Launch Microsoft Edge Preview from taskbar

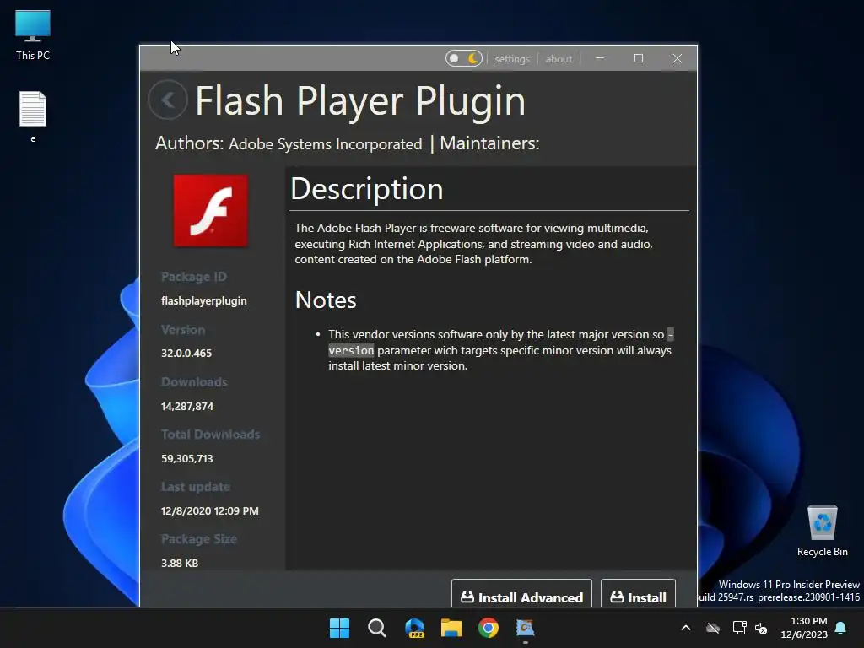414,628
